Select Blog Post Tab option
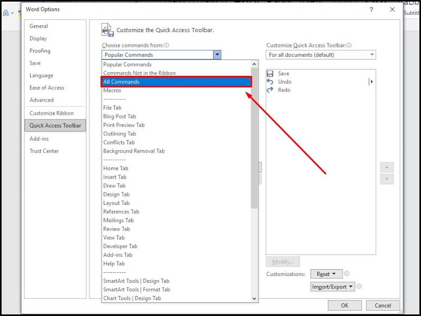Viewport: 421px width, 316px height. point(176,116)
